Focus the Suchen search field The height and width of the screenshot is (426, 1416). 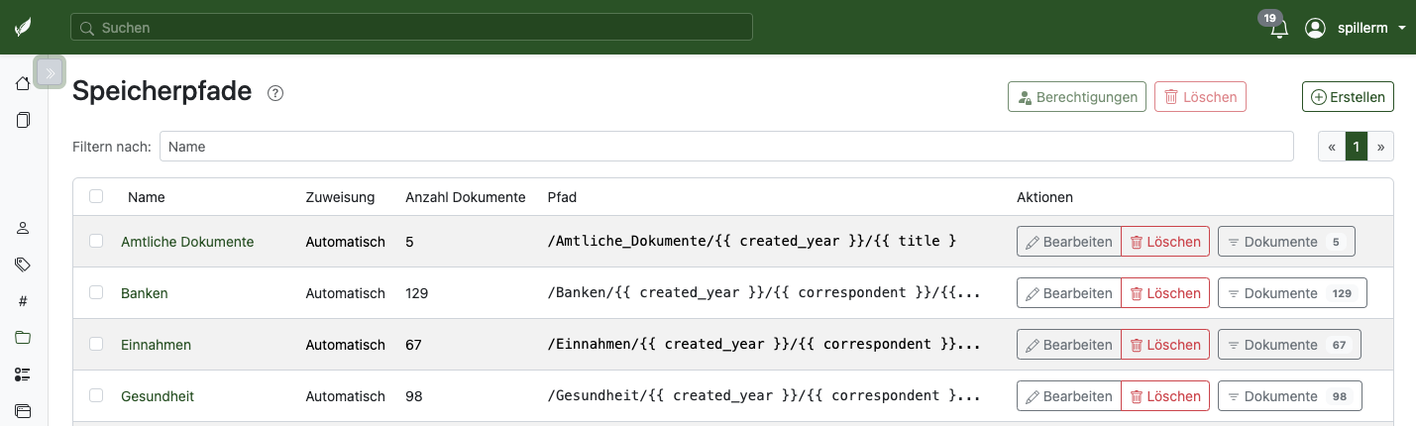tap(411, 28)
